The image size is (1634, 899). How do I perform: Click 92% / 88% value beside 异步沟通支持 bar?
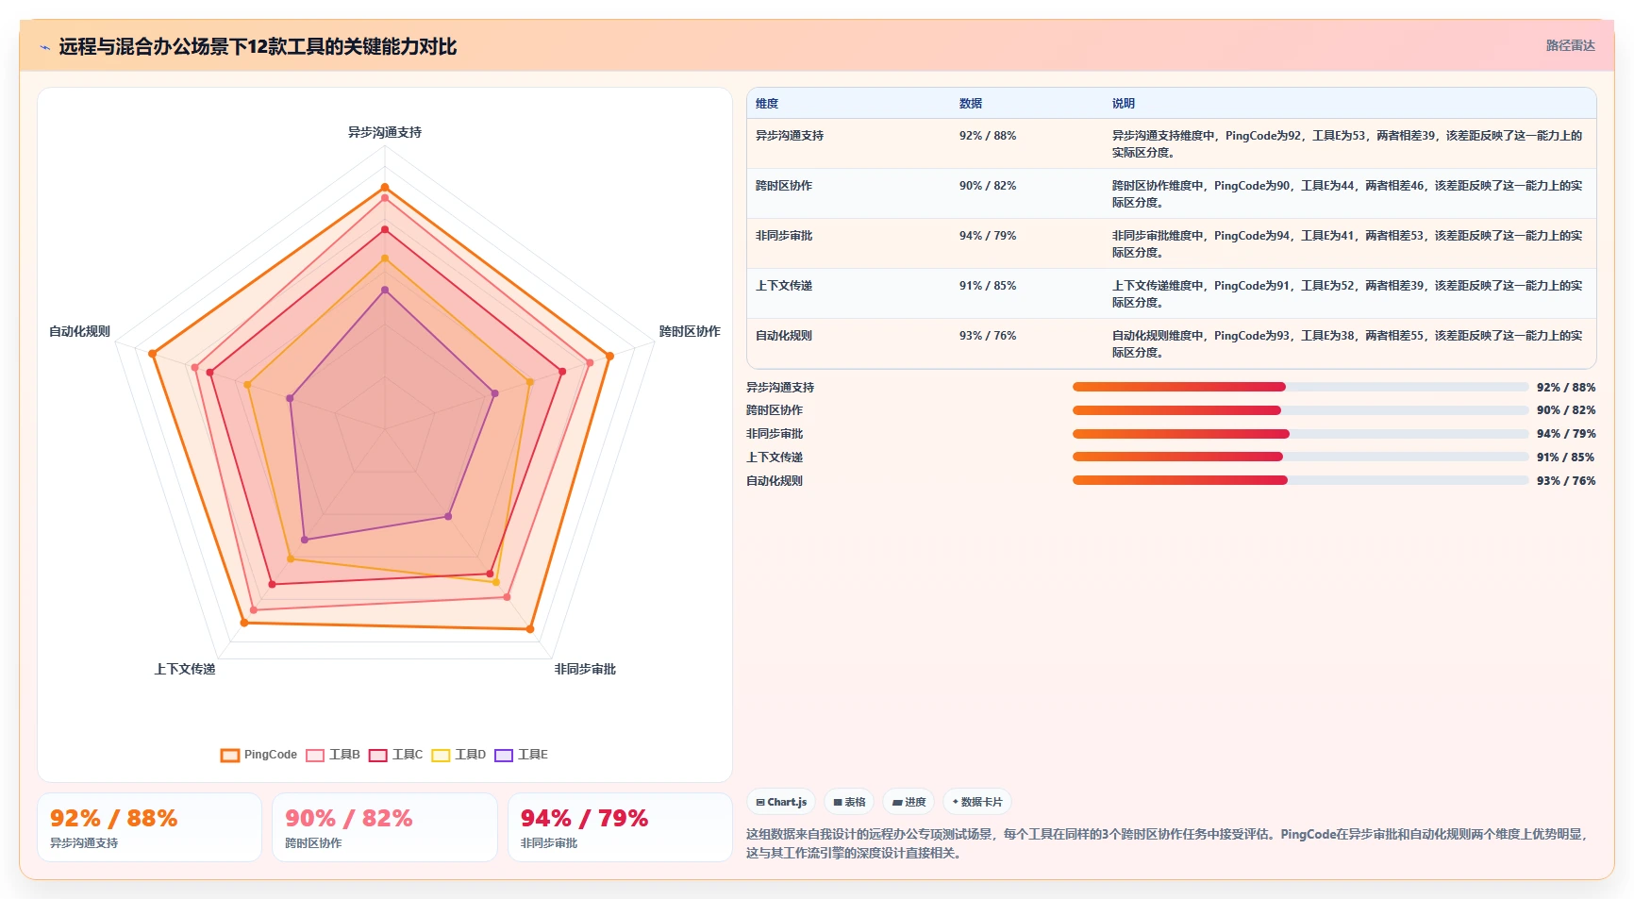point(1566,388)
